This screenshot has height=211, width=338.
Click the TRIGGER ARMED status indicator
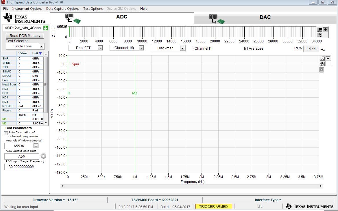[213, 206]
